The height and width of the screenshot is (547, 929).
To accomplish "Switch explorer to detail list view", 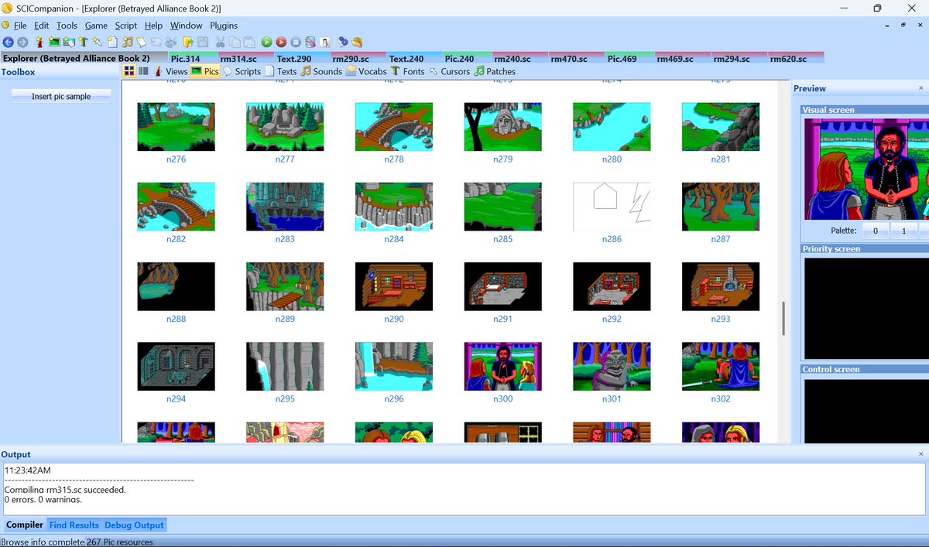I will [143, 71].
